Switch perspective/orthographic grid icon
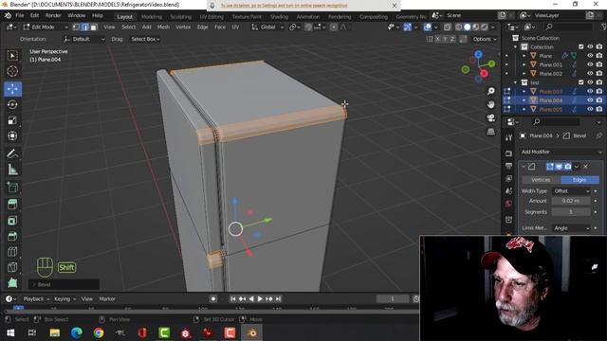Screen dimensions: 607x341 click(x=491, y=132)
